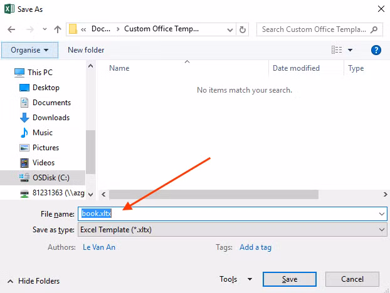Click the Add a tag link
Image resolution: width=390 pixels, height=293 pixels.
tap(255, 247)
